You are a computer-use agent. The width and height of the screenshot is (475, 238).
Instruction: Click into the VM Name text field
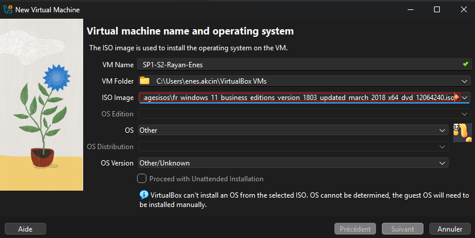293,64
